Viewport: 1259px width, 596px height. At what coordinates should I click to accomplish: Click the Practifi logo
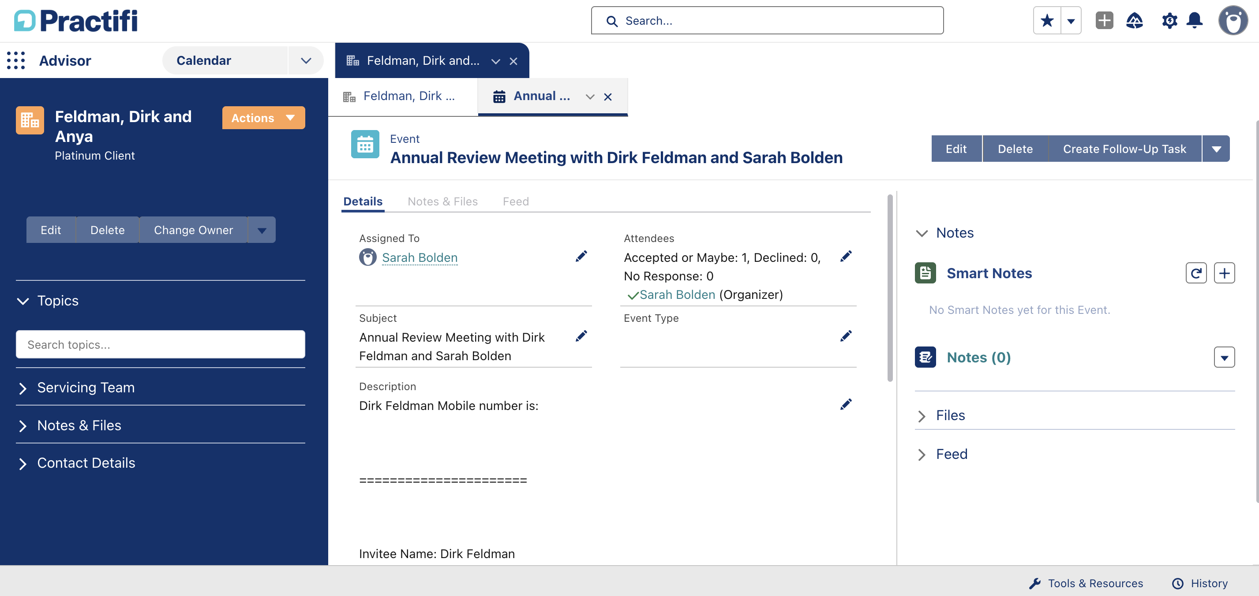(x=76, y=21)
